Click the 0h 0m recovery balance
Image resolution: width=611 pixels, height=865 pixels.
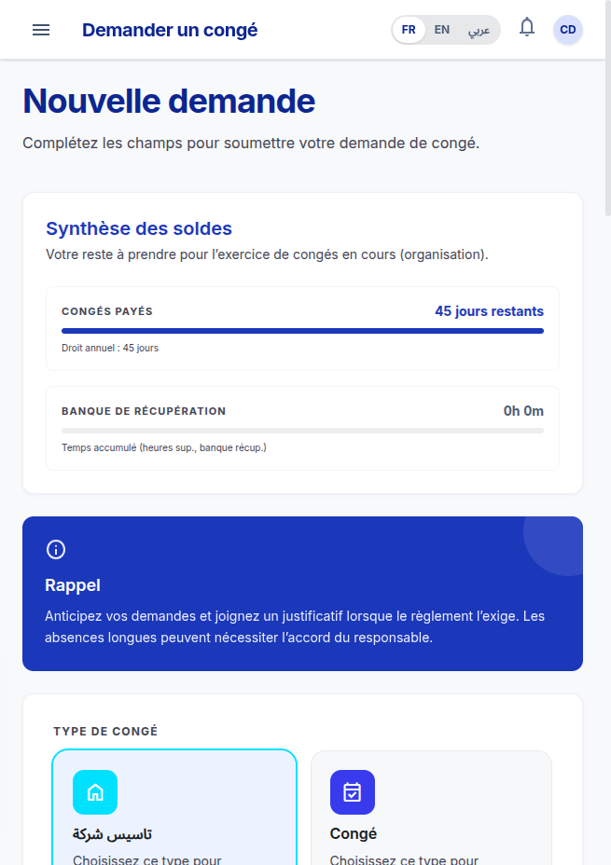(x=523, y=411)
